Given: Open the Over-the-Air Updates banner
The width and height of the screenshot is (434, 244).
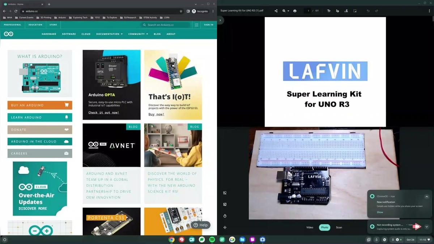Looking at the screenshot, I should click(x=40, y=189).
